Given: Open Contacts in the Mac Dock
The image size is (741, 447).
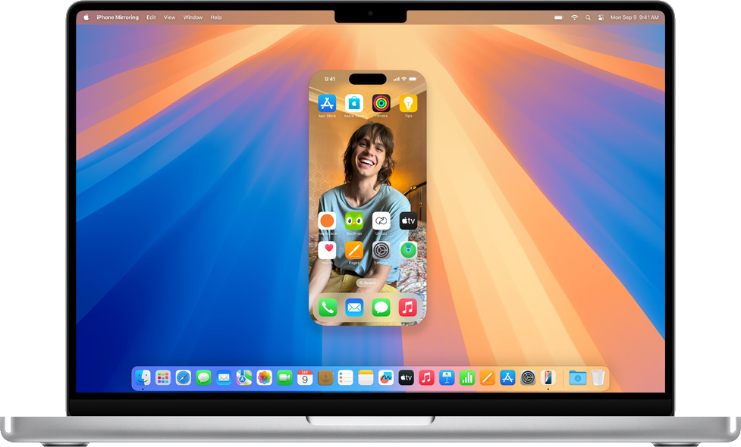Looking at the screenshot, I should coord(325,377).
